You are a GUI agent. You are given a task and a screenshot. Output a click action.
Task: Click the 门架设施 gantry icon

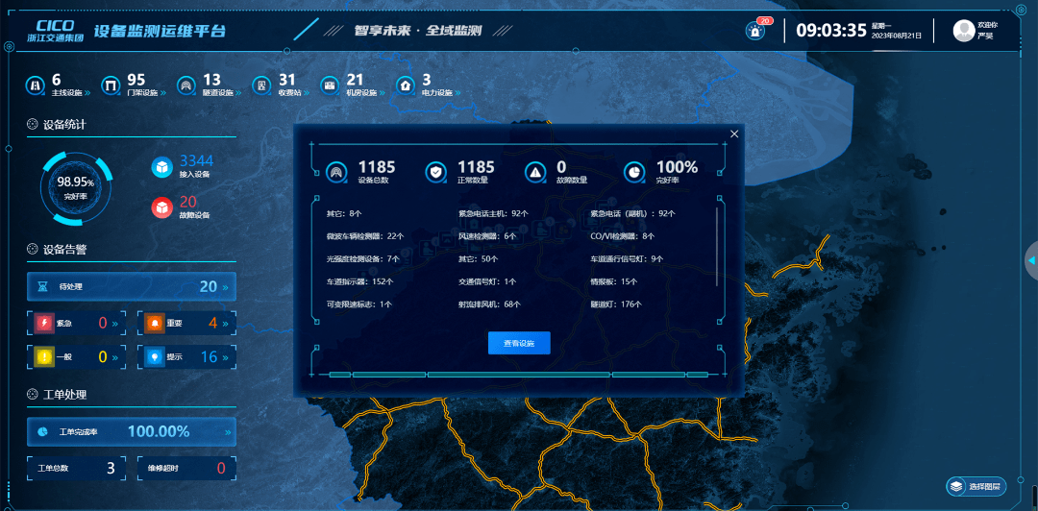111,85
